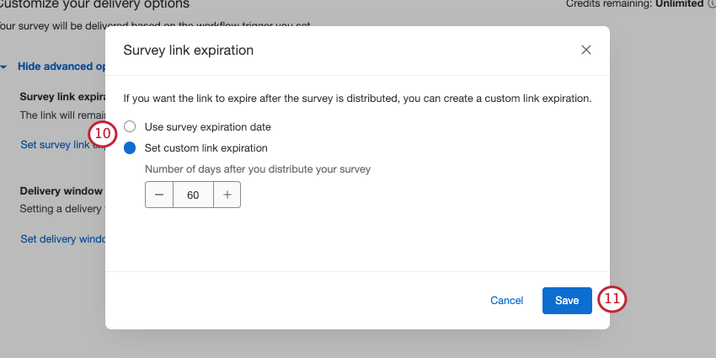Click the number of days field showing 60
The height and width of the screenshot is (358, 716).
[193, 195]
